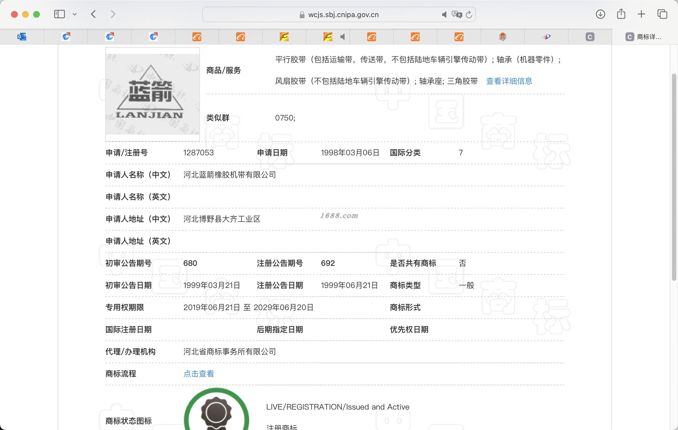Click the 申请/注册号 label
678x430 pixels.
point(126,153)
